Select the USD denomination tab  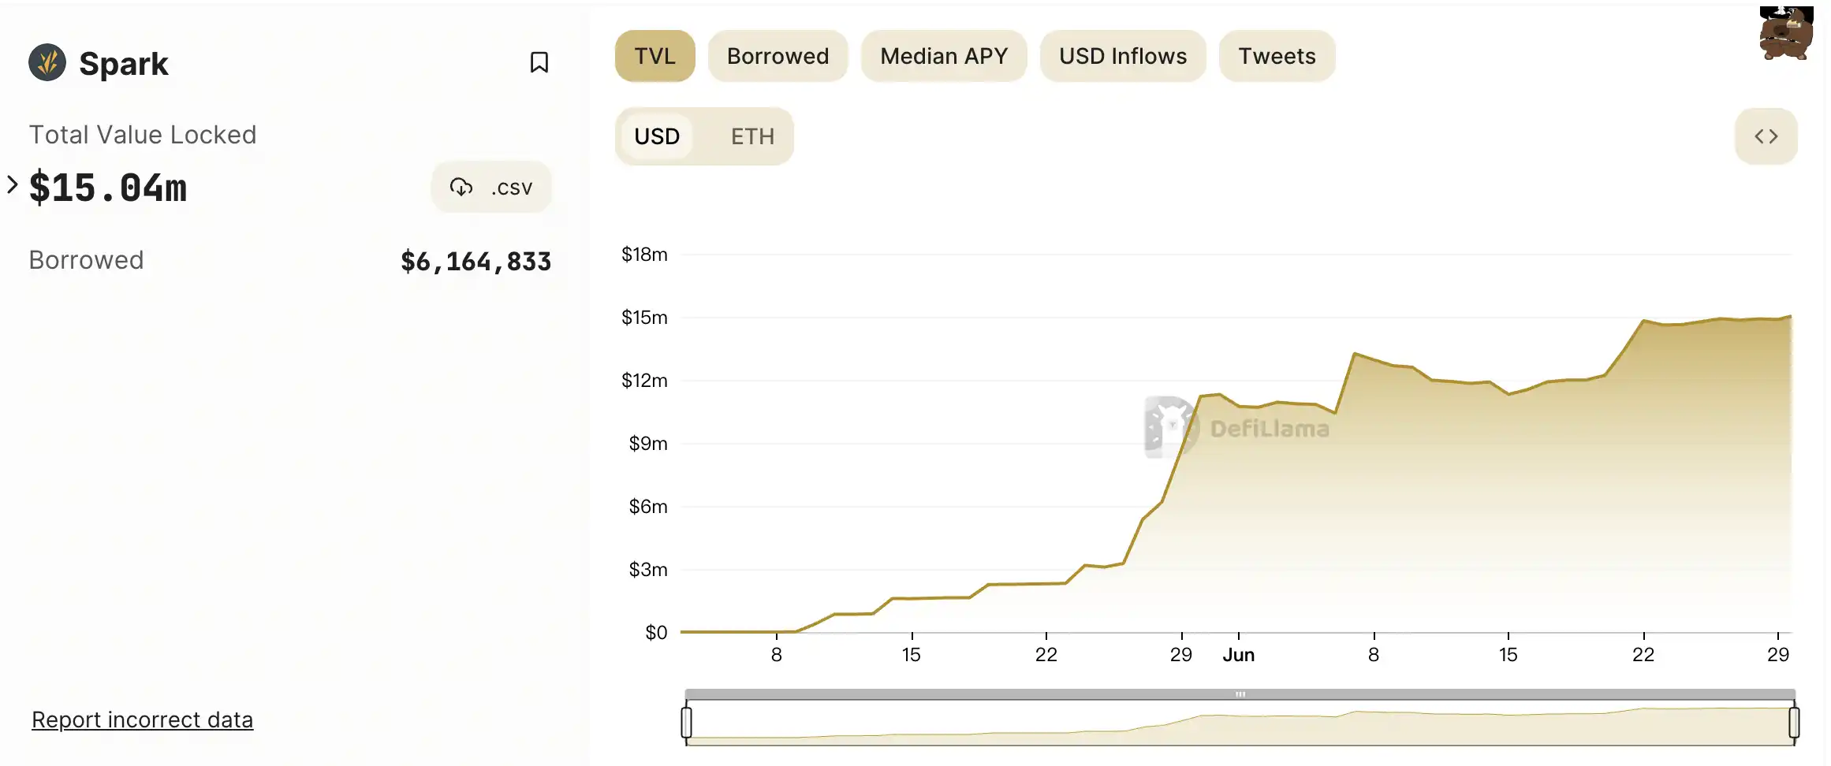(x=657, y=136)
